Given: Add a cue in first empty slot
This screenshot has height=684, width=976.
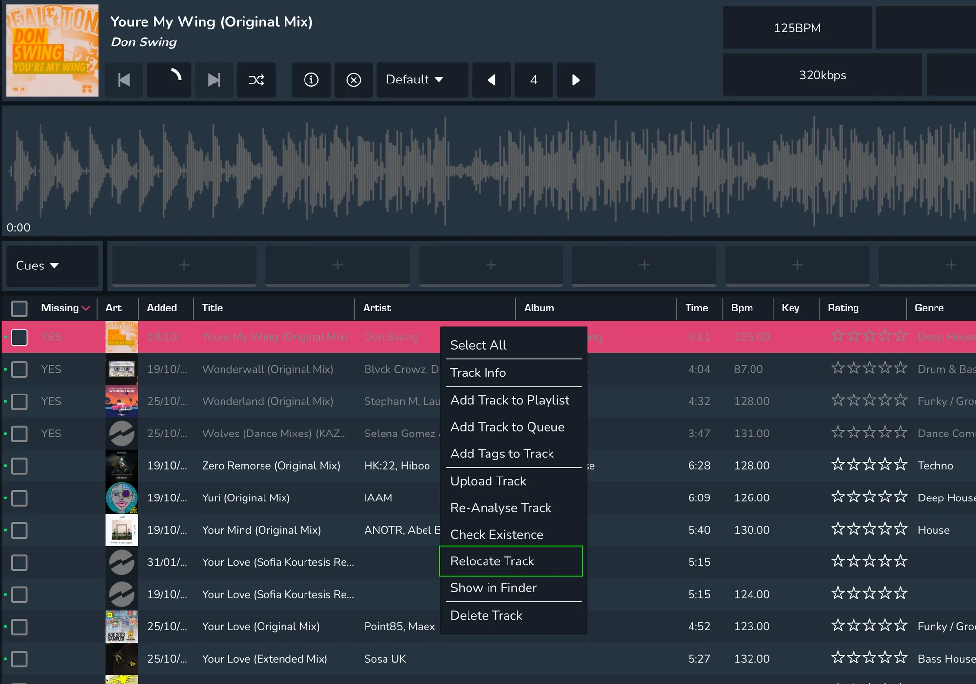Looking at the screenshot, I should point(184,265).
